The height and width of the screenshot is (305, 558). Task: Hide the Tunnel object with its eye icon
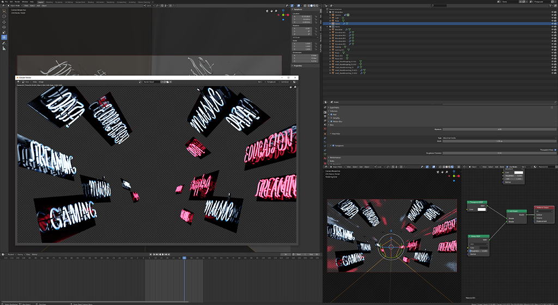pyautogui.click(x=553, y=23)
